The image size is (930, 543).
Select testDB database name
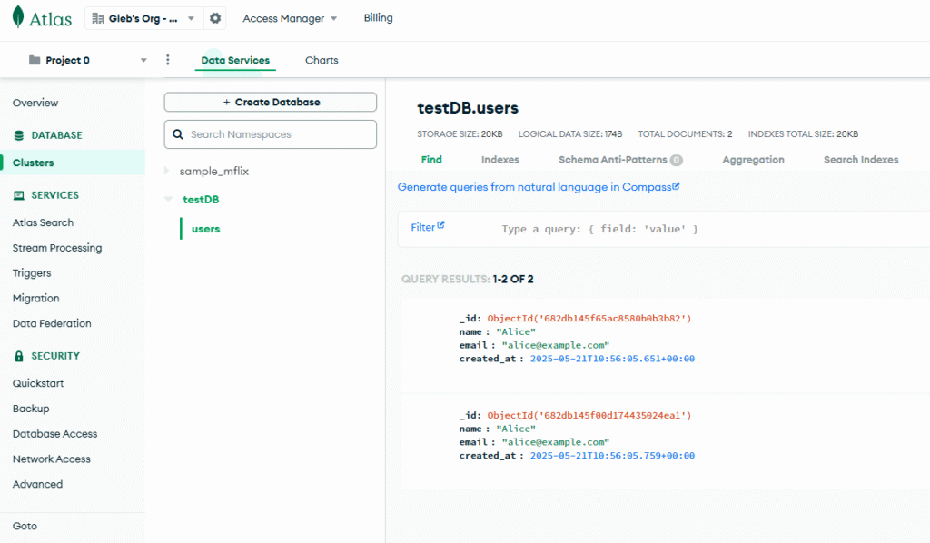click(x=201, y=199)
